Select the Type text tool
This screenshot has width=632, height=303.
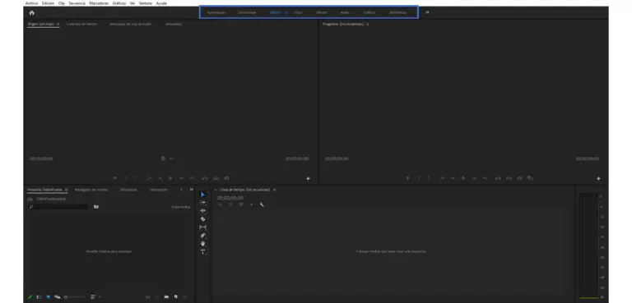(x=202, y=252)
